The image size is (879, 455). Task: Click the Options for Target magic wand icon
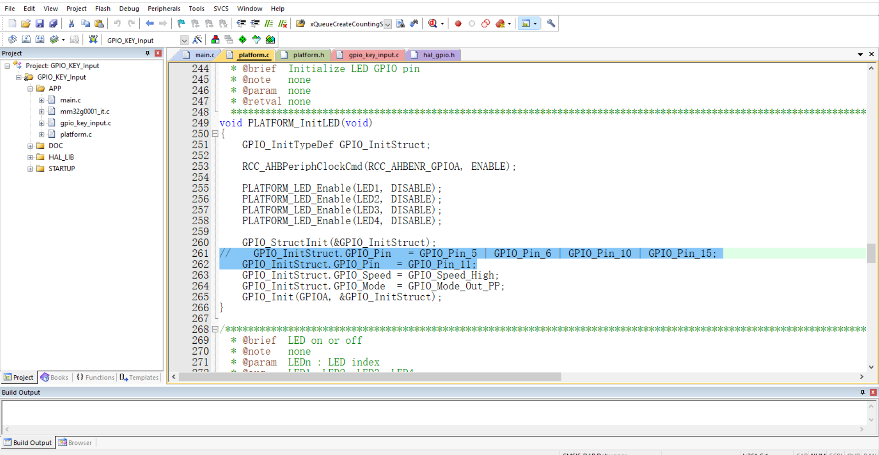tap(197, 40)
